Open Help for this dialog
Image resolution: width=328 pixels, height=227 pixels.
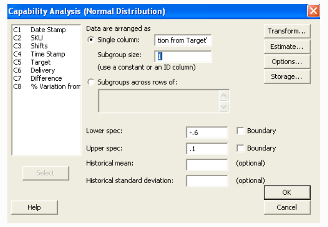[x=34, y=208]
